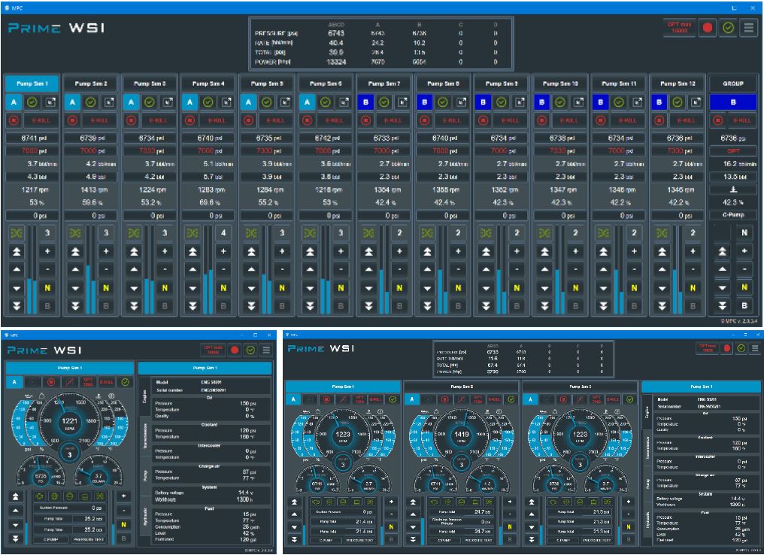Screen dimensions: 764x555
Task: Click the green check icon in the three-pump window header
Action: tap(741, 348)
